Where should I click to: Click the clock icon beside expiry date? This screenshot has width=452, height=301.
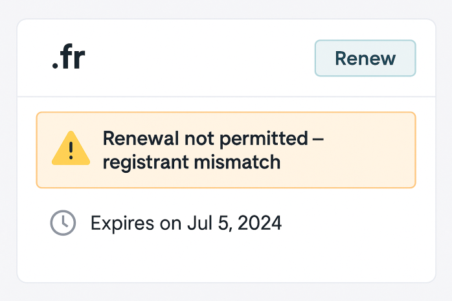pyautogui.click(x=63, y=223)
